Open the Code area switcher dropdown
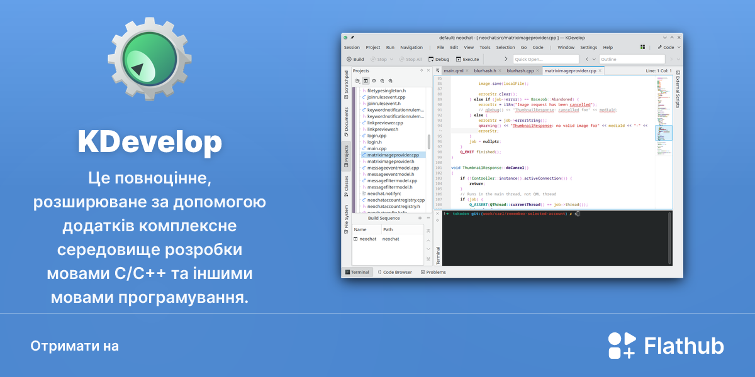 click(x=668, y=47)
